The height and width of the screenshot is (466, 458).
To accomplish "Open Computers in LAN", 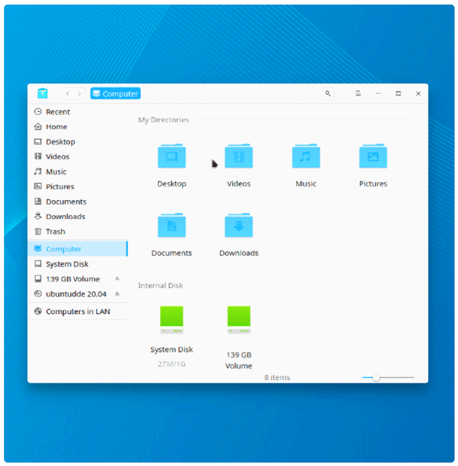I will (78, 312).
